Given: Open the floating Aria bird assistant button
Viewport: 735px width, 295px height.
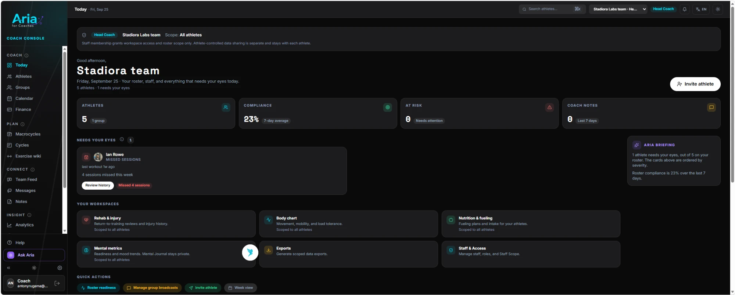Looking at the screenshot, I should 250,252.
